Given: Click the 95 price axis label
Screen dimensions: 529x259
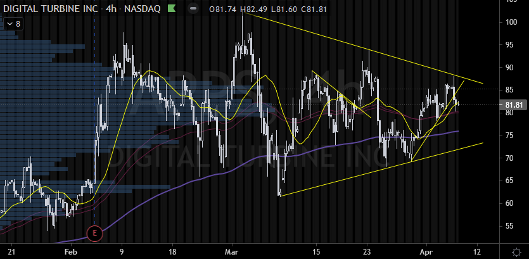Looking at the screenshot, I should (x=509, y=45).
